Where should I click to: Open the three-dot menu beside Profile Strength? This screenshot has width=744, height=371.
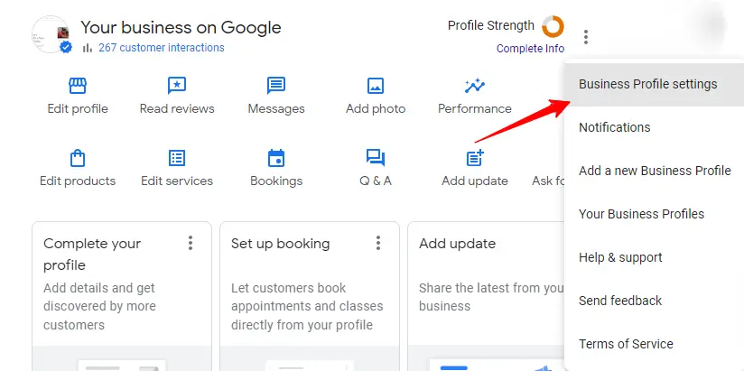[586, 37]
